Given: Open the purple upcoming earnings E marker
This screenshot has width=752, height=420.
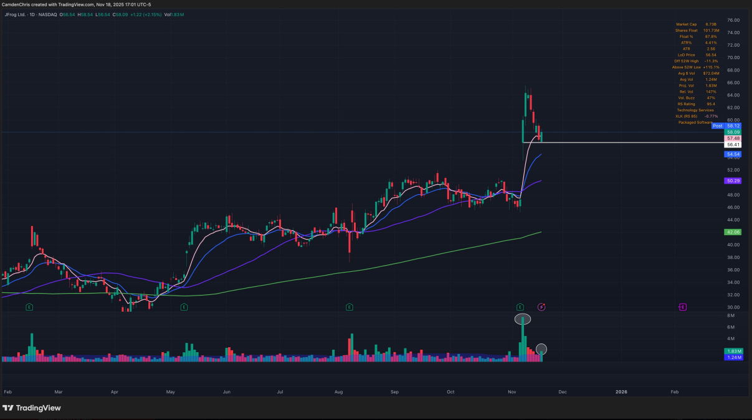Looking at the screenshot, I should 683,307.
